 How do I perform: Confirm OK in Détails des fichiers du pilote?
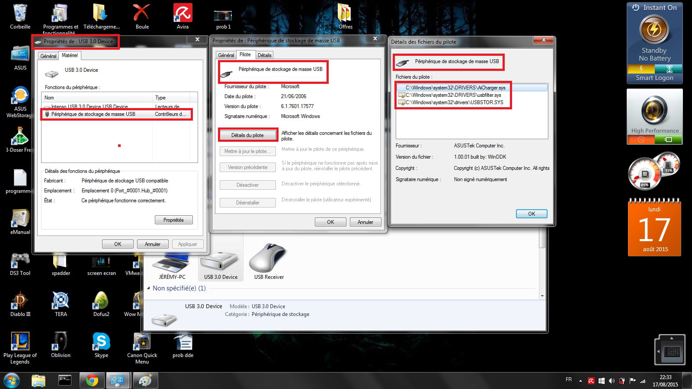click(x=532, y=214)
